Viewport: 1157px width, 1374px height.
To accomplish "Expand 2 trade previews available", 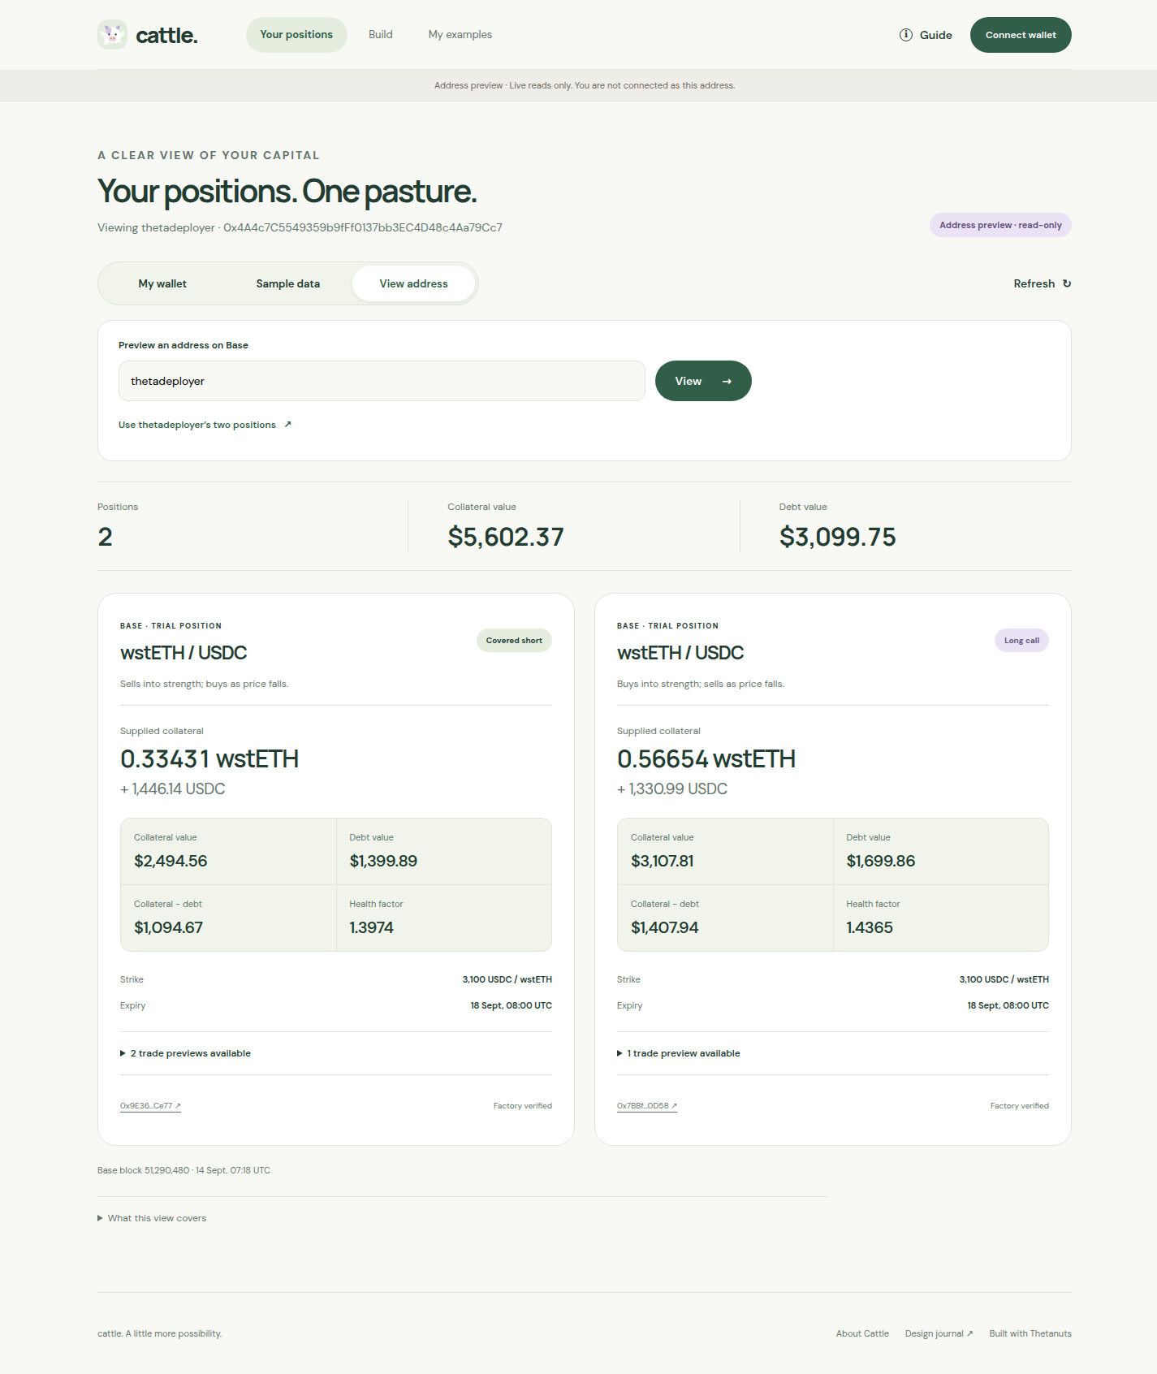I will point(186,1053).
